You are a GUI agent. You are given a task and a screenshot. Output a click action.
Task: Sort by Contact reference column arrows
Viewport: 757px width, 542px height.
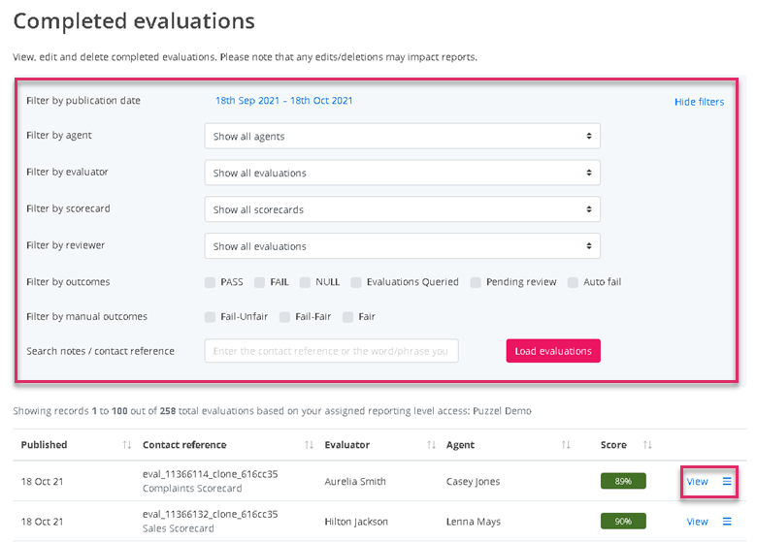[310, 445]
